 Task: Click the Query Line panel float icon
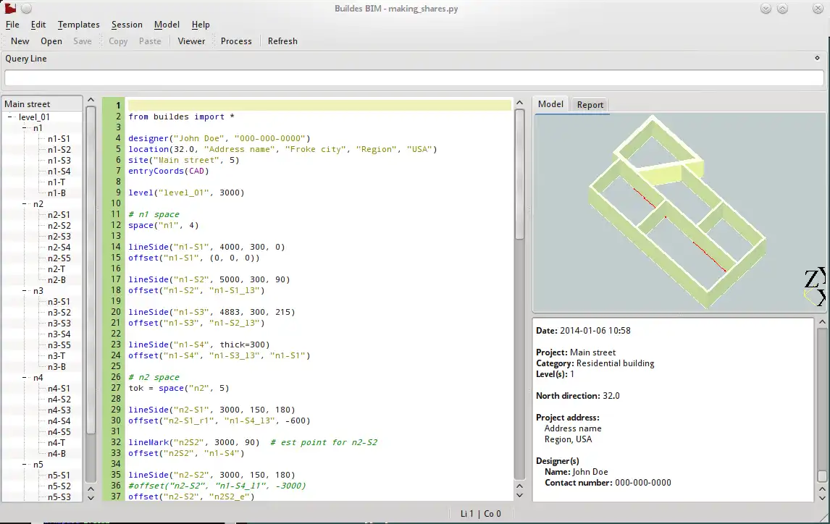pyautogui.click(x=818, y=59)
